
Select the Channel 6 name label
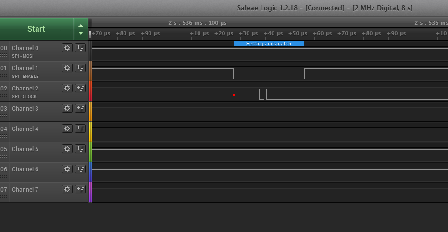click(25, 169)
